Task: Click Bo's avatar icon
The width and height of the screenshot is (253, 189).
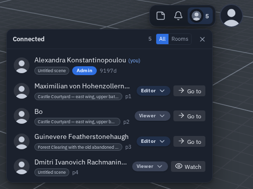Action: coord(22,116)
